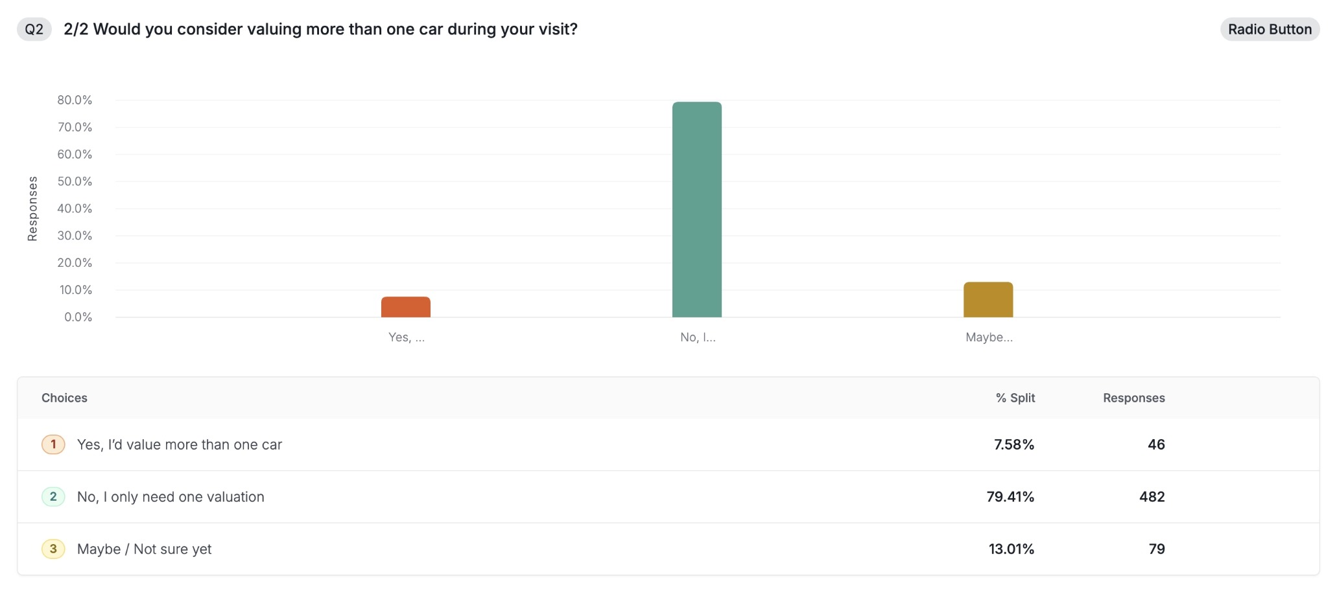
Task: Click the Radio Button type badge
Action: pos(1269,29)
